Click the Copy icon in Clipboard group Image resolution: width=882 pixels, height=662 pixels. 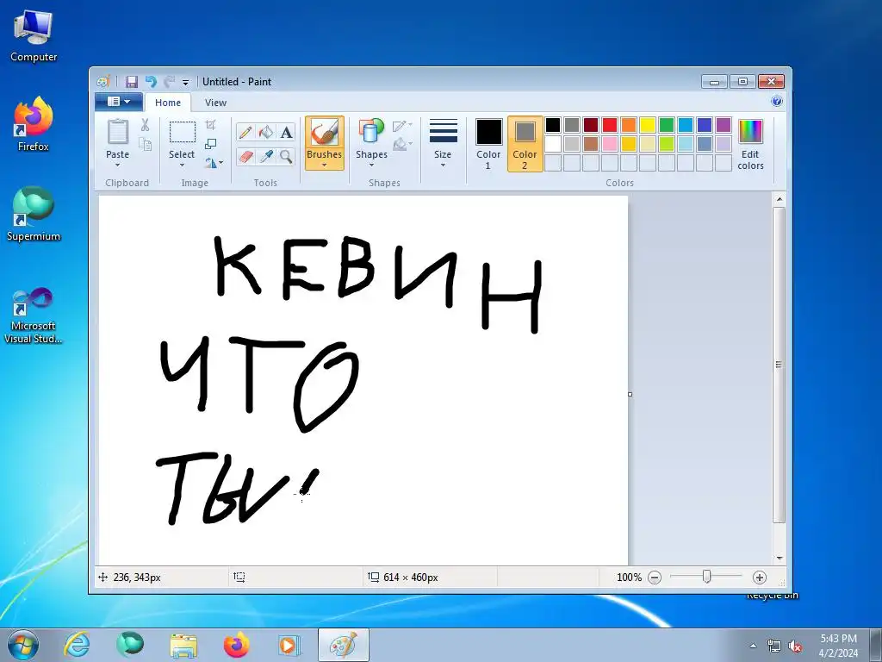click(145, 145)
